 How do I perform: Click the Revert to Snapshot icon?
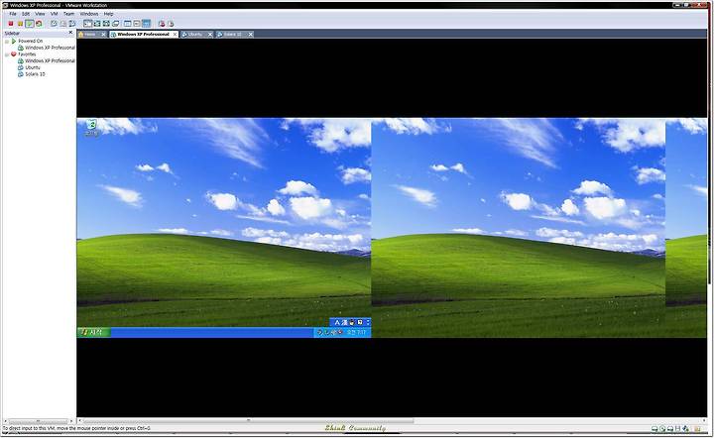(x=62, y=24)
